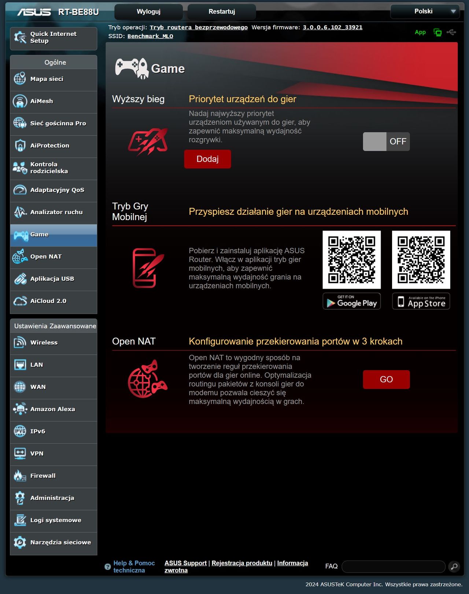The image size is (469, 594).
Task: Open the ASUS Support link
Action: click(185, 563)
